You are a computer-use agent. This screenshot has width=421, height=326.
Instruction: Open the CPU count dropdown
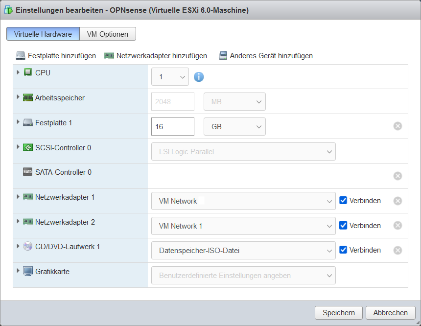click(170, 76)
